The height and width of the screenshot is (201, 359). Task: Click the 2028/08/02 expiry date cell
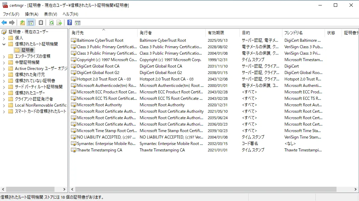tap(218, 47)
